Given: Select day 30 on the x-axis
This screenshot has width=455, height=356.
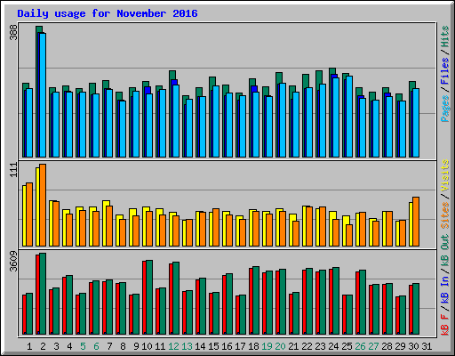Looking at the screenshot, I should point(413,346).
